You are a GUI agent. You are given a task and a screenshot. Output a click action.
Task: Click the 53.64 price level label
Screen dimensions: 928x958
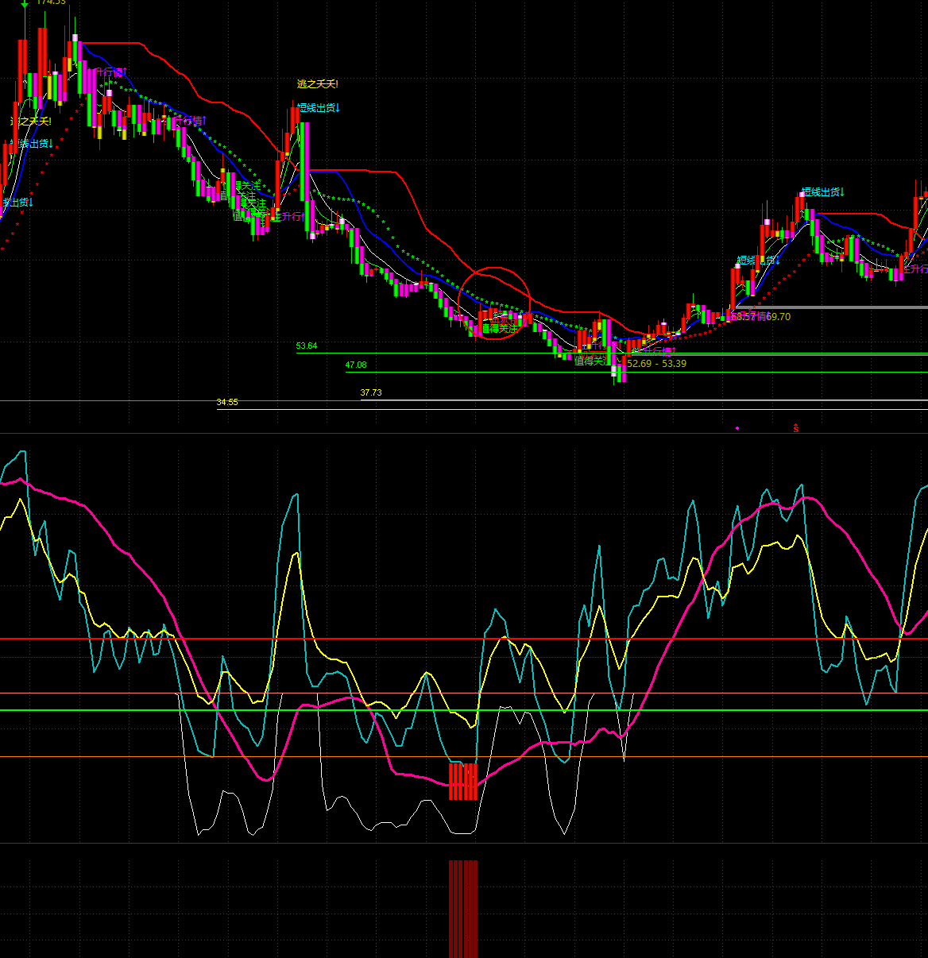(307, 346)
